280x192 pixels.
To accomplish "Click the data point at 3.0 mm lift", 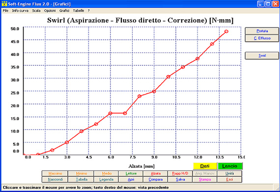I will tap(67, 142).
